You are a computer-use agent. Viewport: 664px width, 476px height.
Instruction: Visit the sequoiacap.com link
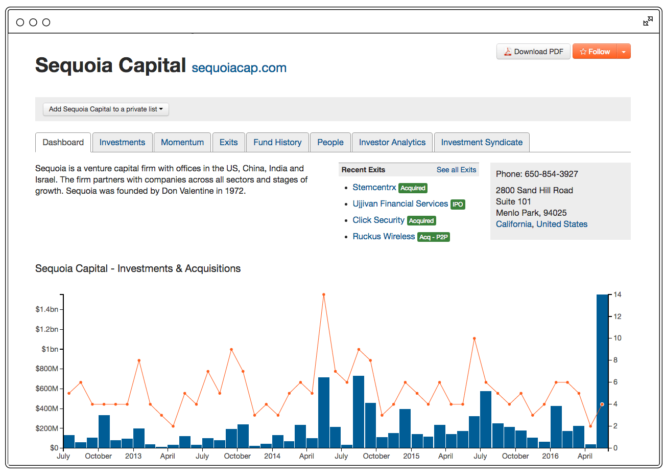click(239, 67)
